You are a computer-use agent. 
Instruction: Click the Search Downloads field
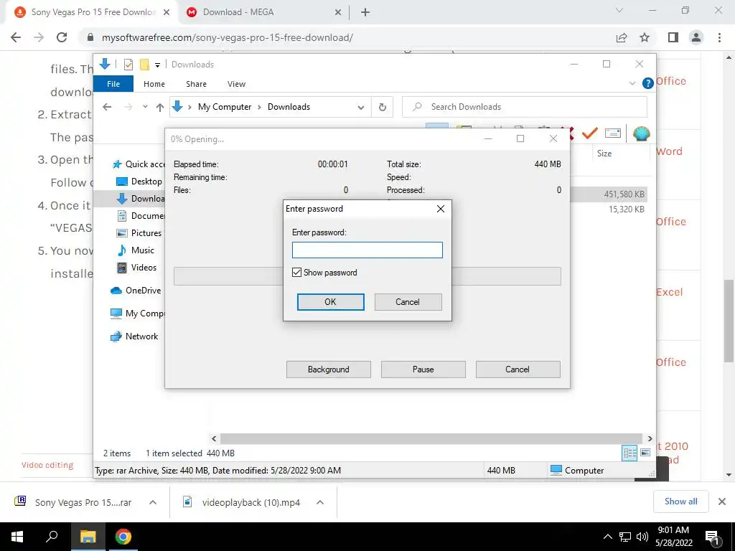[525, 107]
